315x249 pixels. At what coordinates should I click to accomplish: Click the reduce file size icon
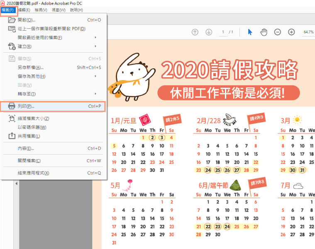point(12,118)
